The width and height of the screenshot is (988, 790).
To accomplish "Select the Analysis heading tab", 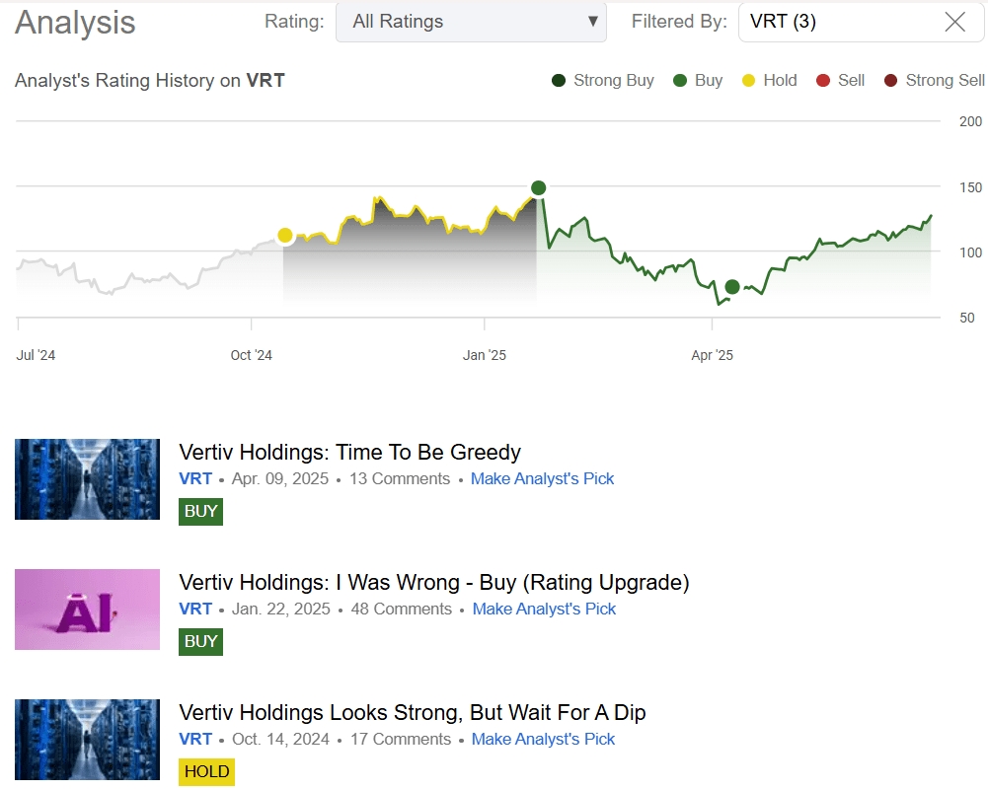I will [74, 23].
